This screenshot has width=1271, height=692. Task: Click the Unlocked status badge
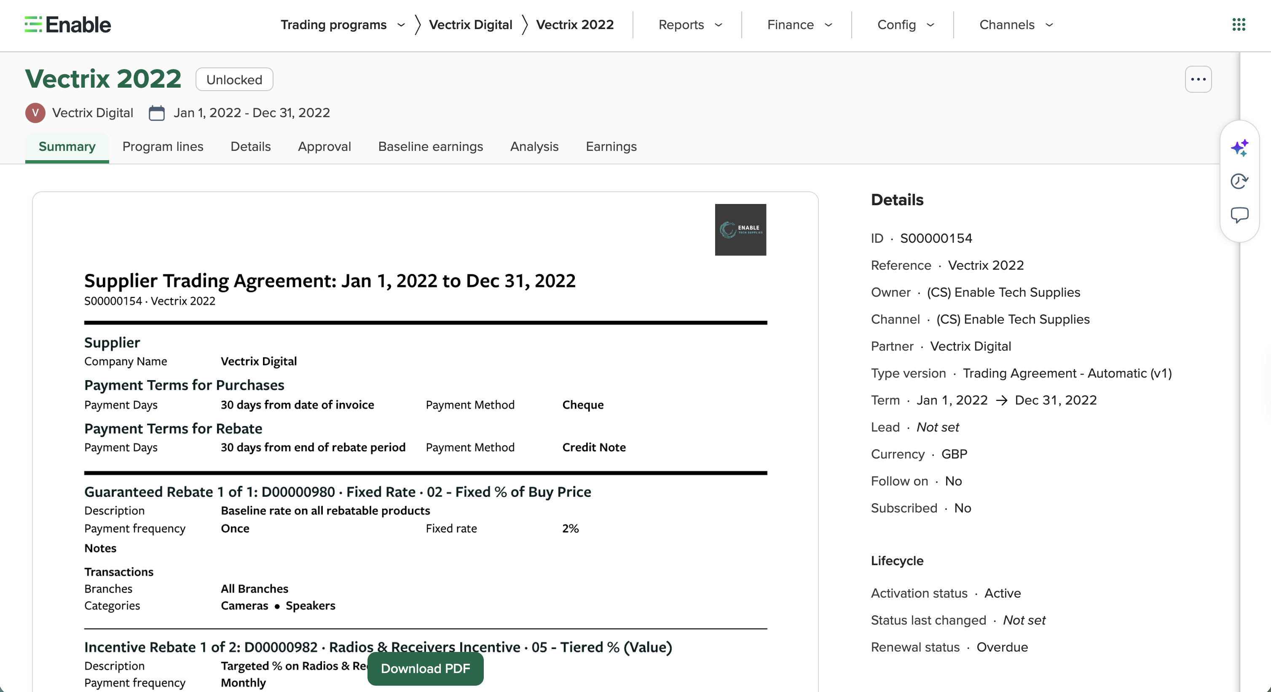(x=234, y=80)
